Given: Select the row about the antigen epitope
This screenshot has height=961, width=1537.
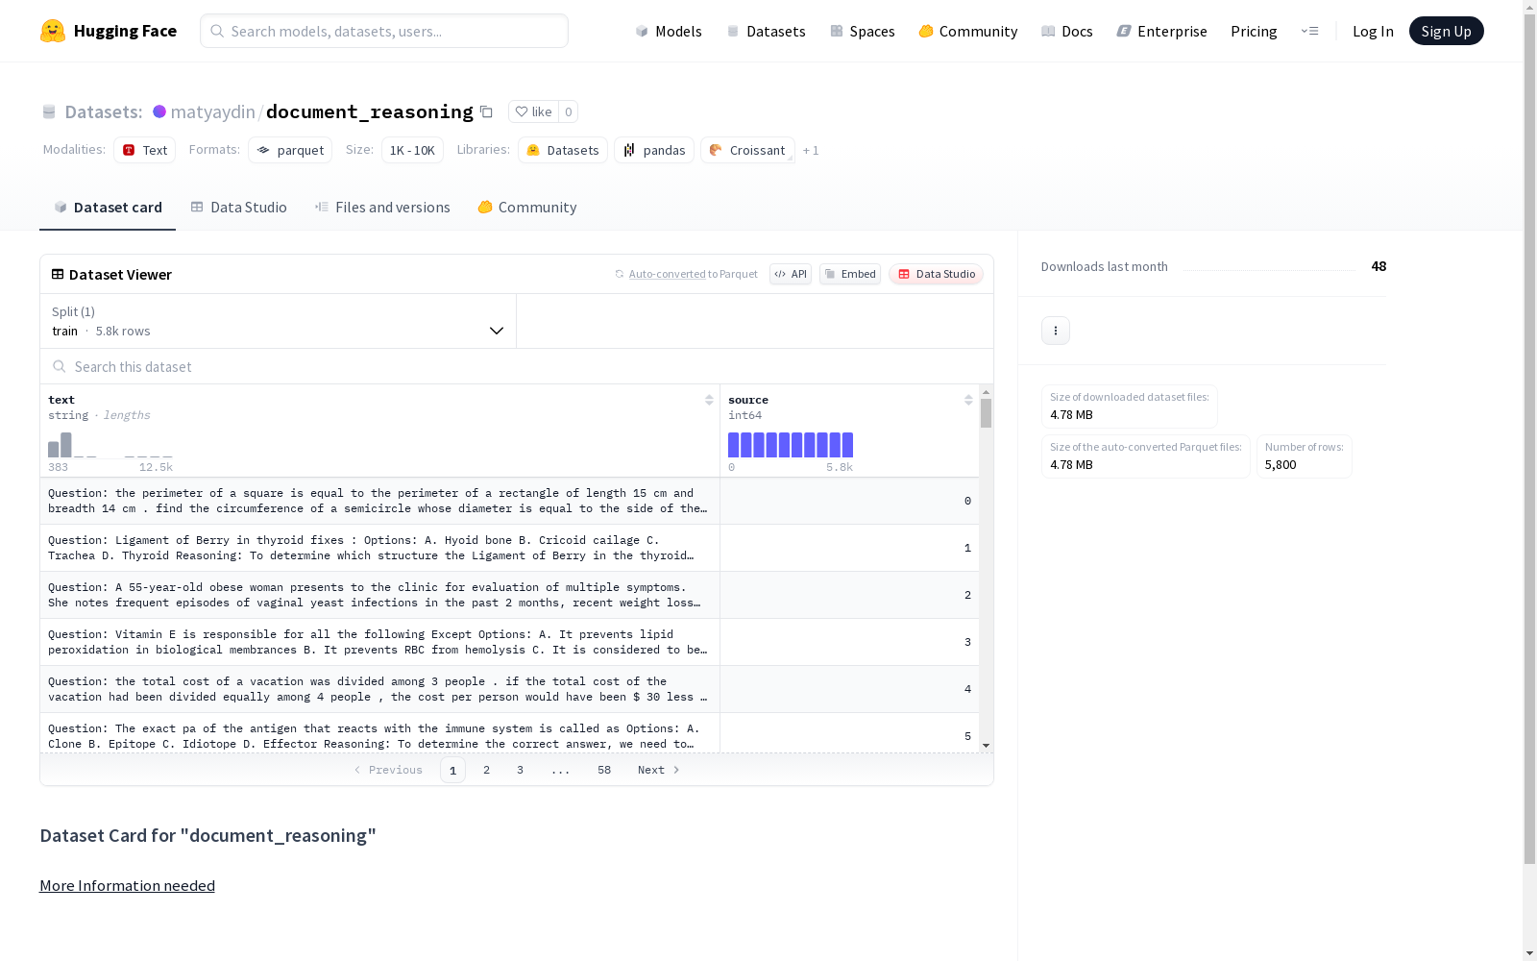Looking at the screenshot, I should pyautogui.click(x=509, y=733).
